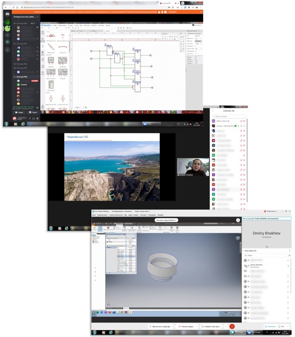The image size is (295, 337).
Task: Open Discord user settings gear icon
Action: click(x=38, y=118)
